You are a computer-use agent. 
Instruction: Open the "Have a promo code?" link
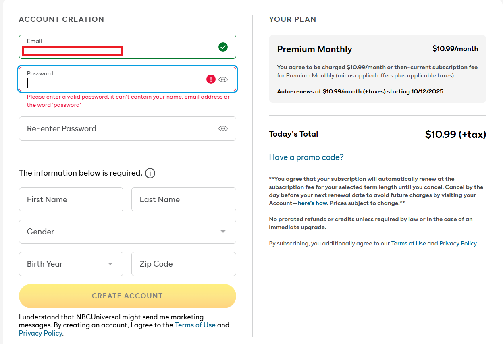[306, 157]
